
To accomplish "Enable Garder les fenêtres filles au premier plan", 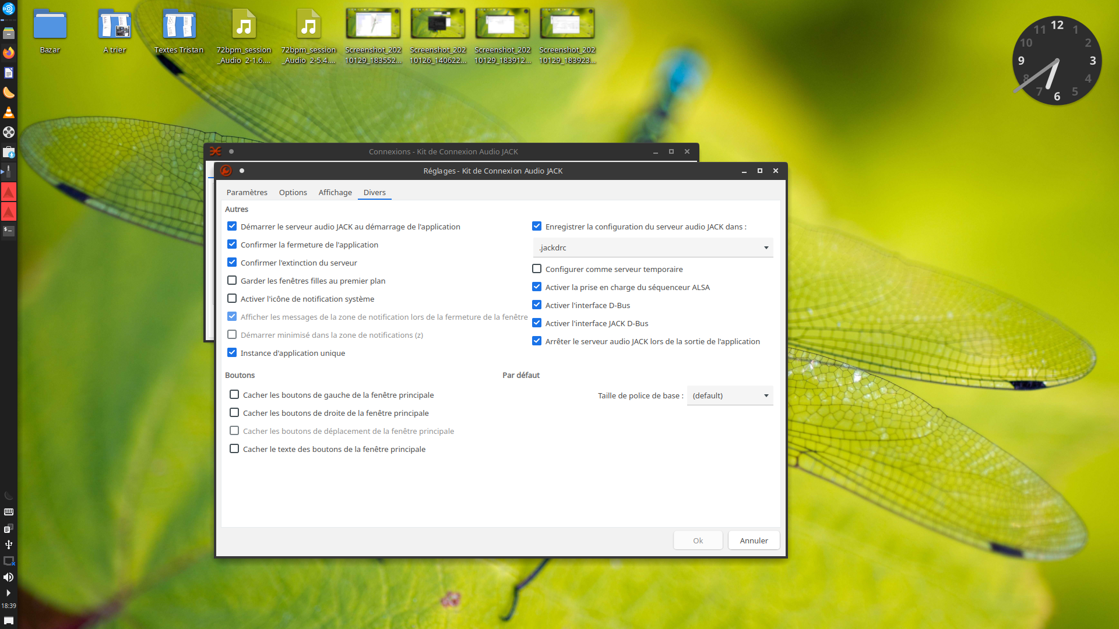I will click(232, 281).
